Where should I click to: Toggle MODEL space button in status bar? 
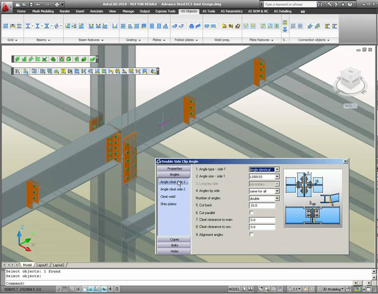point(234,289)
